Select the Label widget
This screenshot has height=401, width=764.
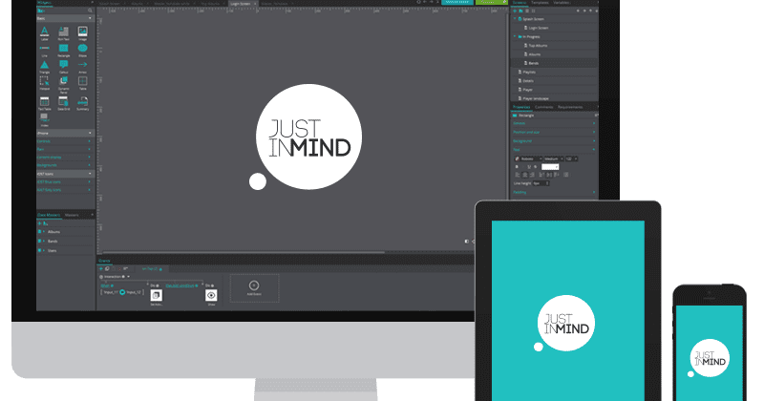[x=44, y=33]
